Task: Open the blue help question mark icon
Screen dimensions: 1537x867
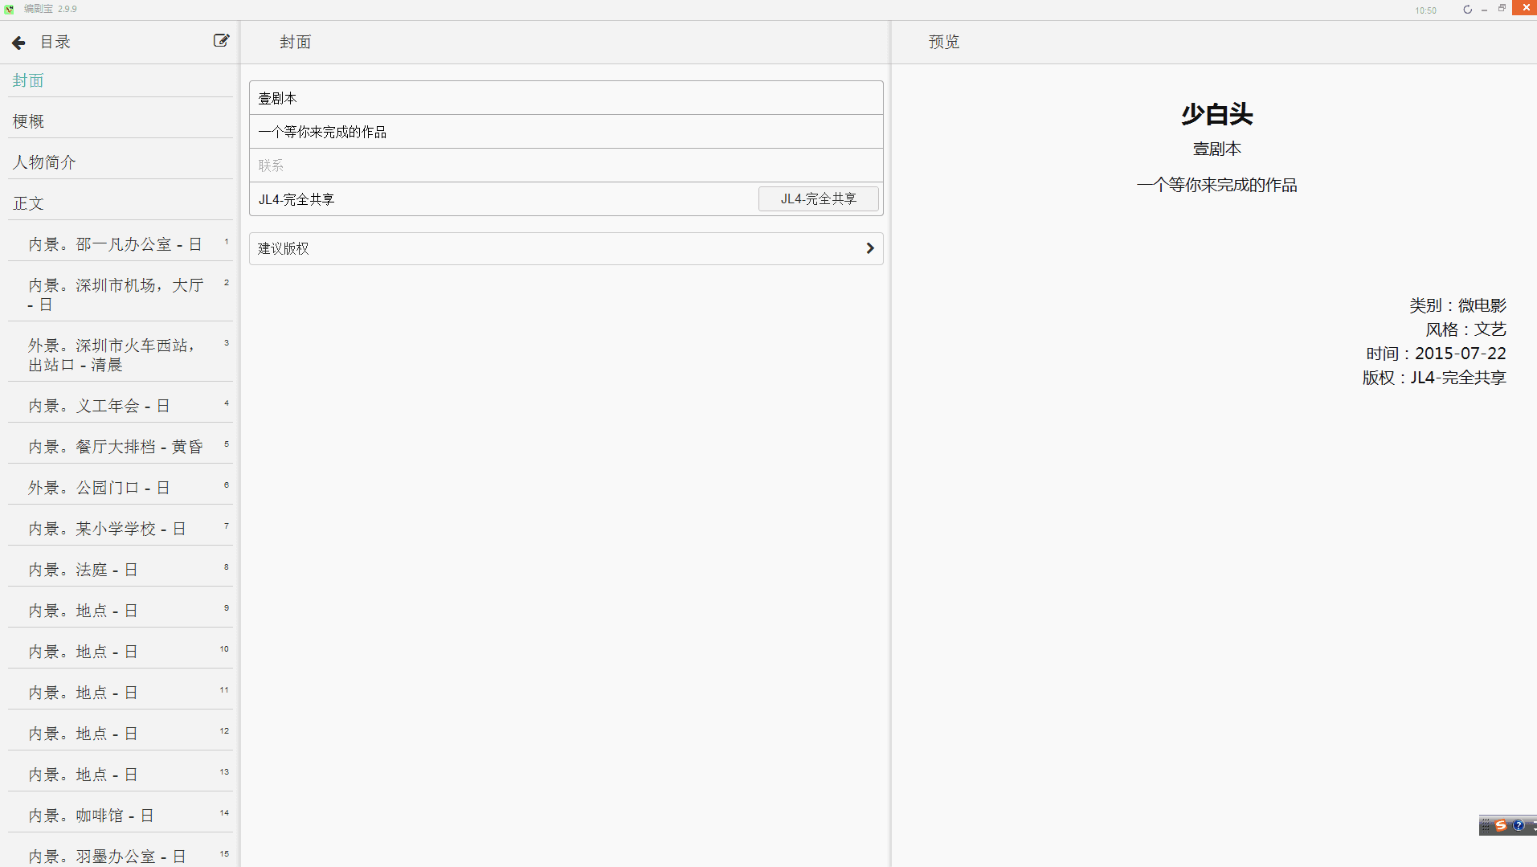Action: (1519, 825)
